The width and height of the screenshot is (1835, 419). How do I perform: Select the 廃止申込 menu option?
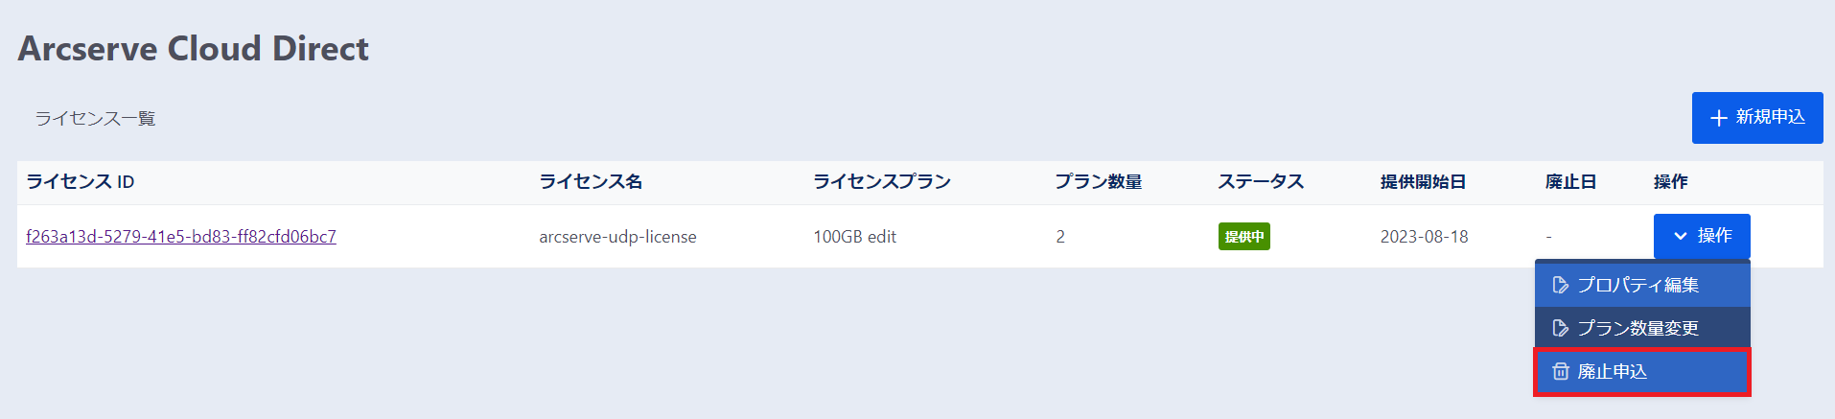(1613, 371)
